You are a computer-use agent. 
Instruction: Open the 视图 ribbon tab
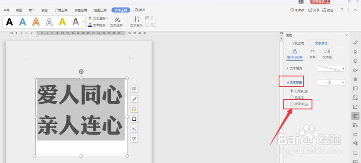19,10
